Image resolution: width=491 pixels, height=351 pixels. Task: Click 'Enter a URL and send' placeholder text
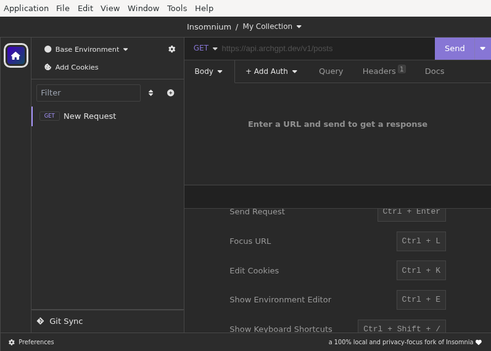click(x=337, y=124)
